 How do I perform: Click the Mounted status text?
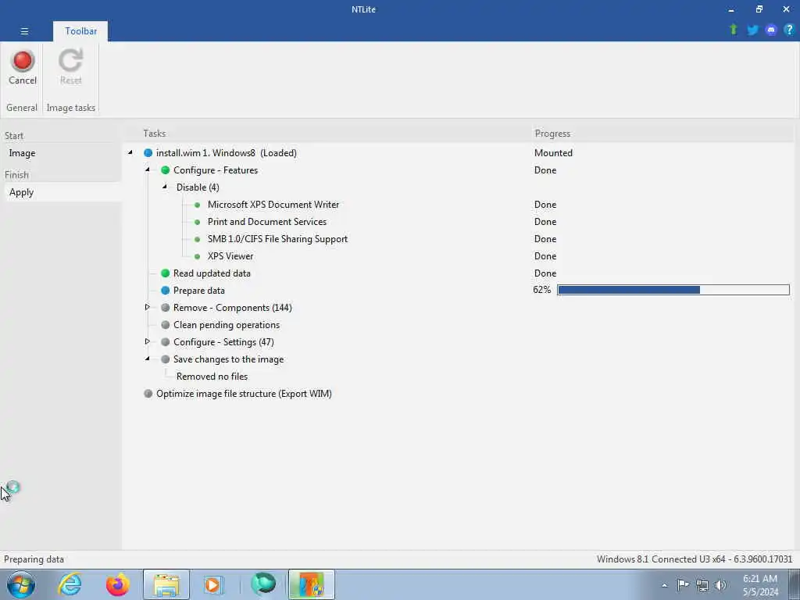pyautogui.click(x=553, y=153)
